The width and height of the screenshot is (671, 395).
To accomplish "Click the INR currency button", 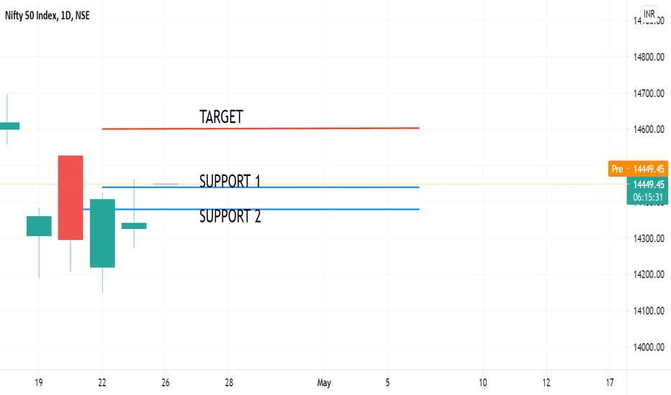I will (x=649, y=14).
